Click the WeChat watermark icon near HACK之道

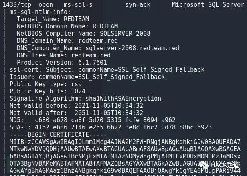[x=204, y=165]
